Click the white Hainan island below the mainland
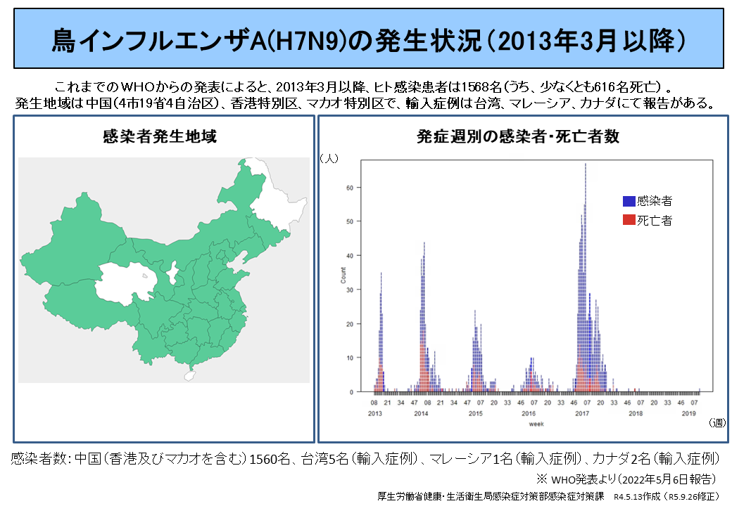Viewport: 732px width, 506px height. point(189,376)
